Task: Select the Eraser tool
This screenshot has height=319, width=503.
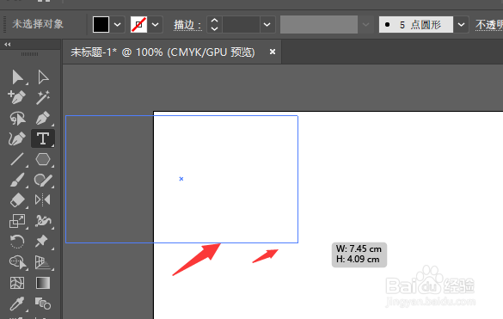Action: pyautogui.click(x=17, y=200)
